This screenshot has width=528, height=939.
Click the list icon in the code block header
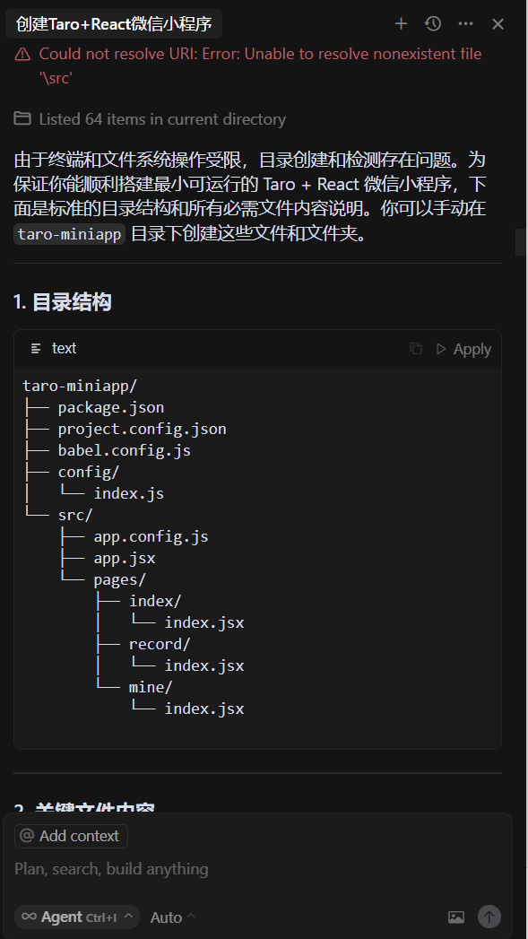[36, 348]
